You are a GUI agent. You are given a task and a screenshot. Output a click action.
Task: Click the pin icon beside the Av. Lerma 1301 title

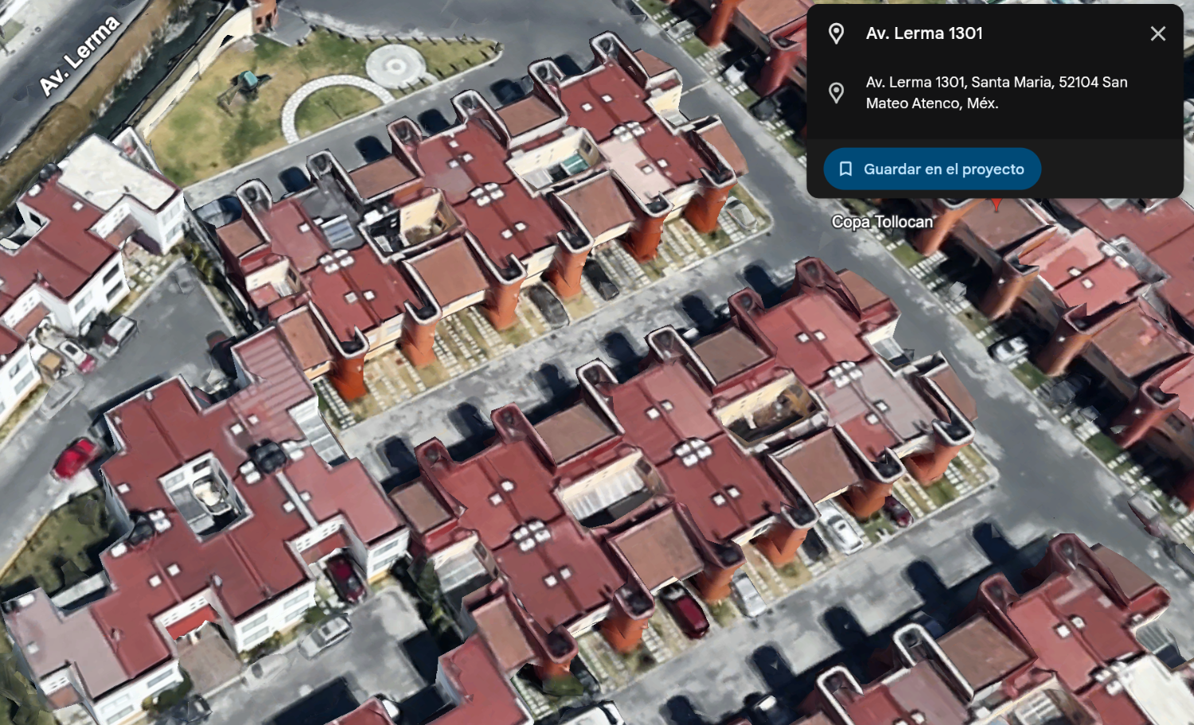tap(836, 33)
